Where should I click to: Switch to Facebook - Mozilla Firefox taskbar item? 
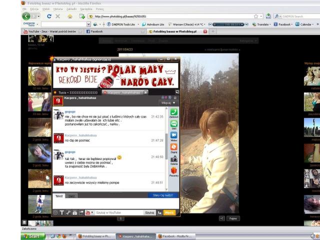[x=176, y=236]
